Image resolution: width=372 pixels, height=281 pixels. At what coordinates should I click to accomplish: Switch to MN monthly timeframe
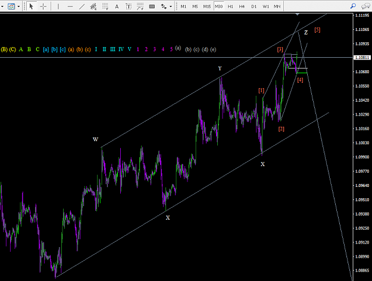277,7
